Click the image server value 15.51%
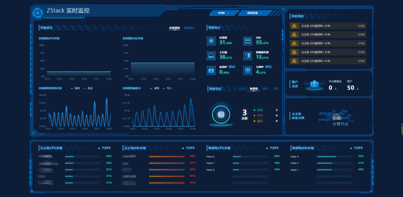403x197 pixels. click(x=262, y=58)
